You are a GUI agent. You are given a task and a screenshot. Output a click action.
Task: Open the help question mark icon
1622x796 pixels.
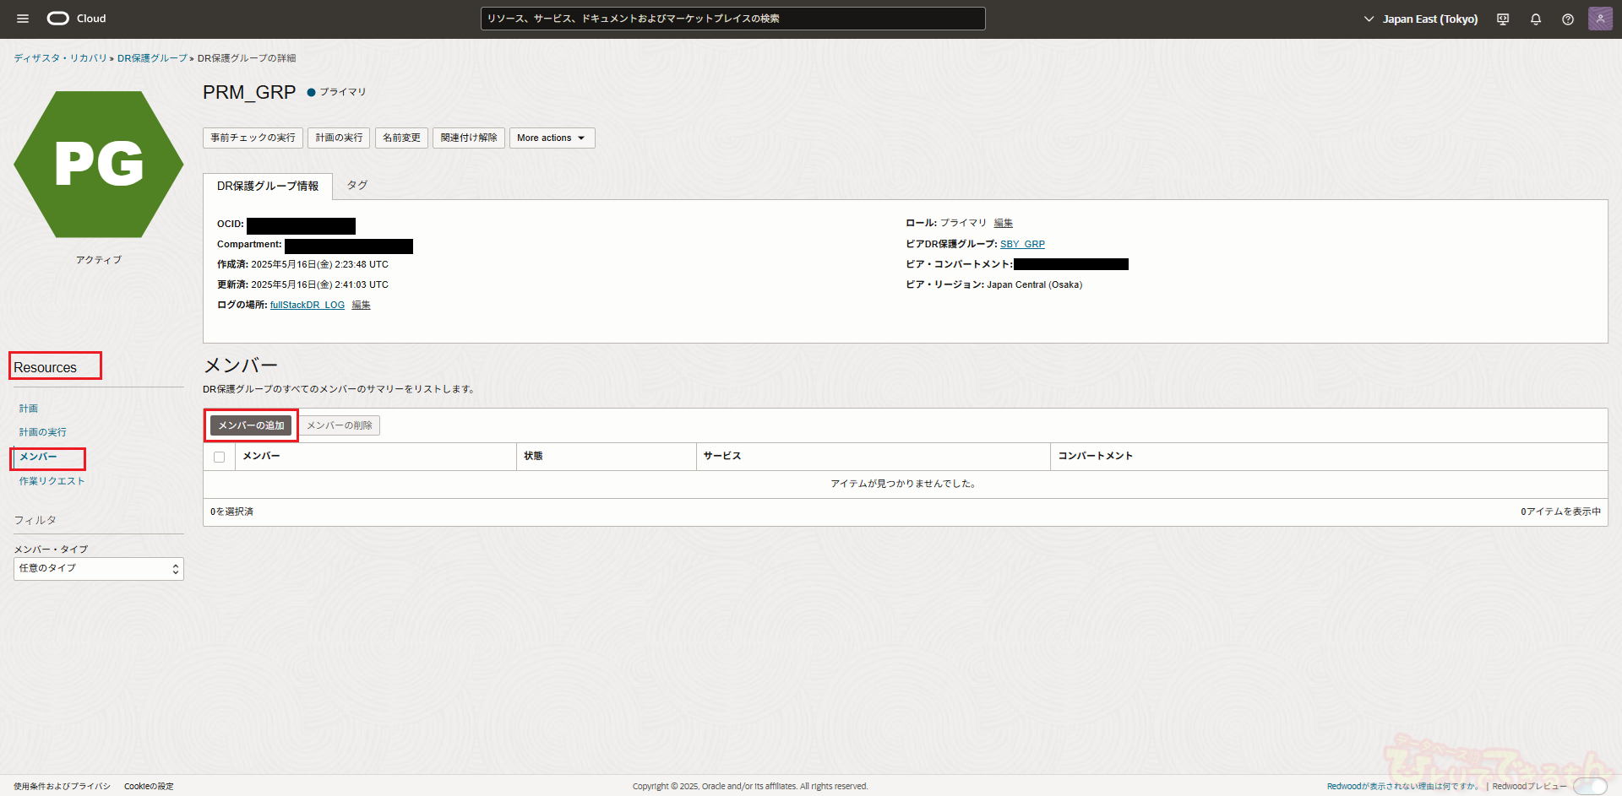tap(1568, 19)
